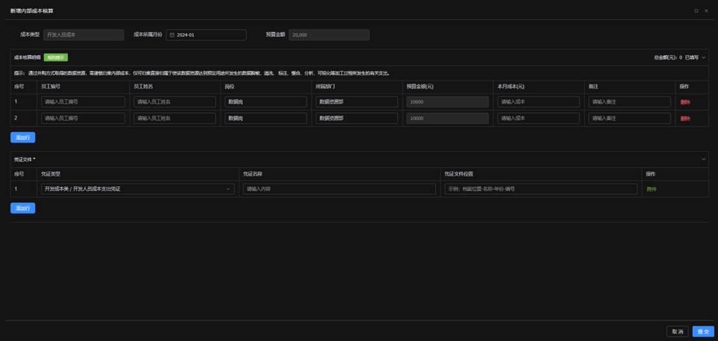This screenshot has height=341, width=718.
Task: Open the 凭证类型 dropdown in row 1
Action: point(137,189)
